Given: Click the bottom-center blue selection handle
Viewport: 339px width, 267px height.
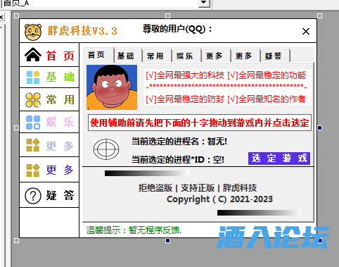Looking at the screenshot, I should pos(167,240).
